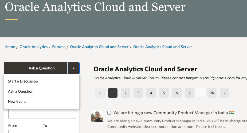This screenshot has height=133, width=247.
Task: Tick the checkbox beside the hiring post
Action: (x=109, y=113)
